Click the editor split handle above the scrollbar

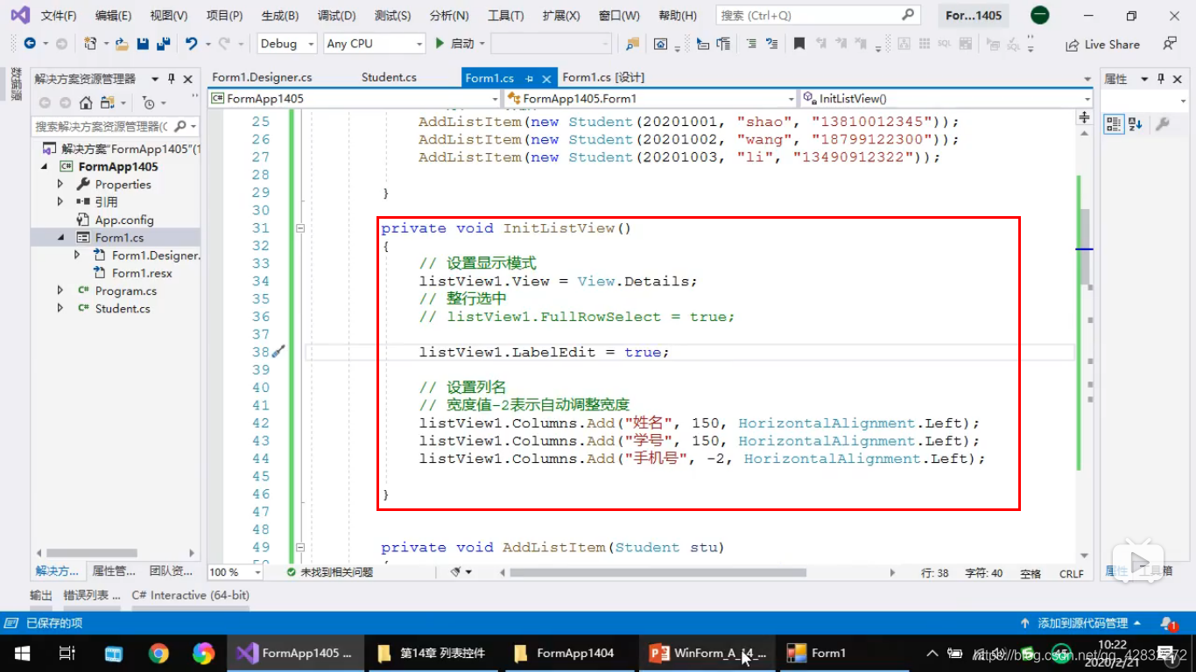(x=1085, y=117)
